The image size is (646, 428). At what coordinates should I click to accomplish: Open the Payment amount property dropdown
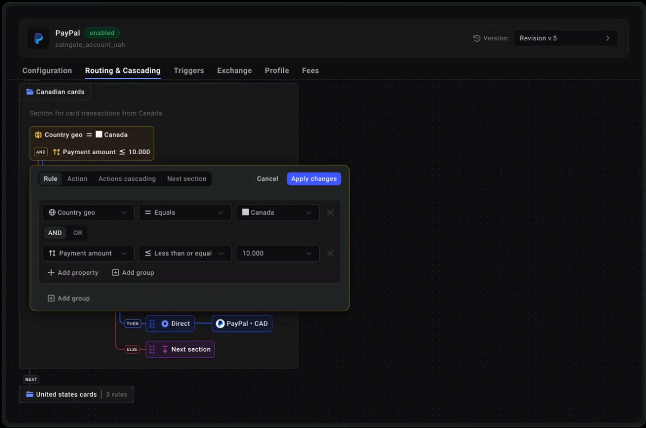tap(88, 253)
